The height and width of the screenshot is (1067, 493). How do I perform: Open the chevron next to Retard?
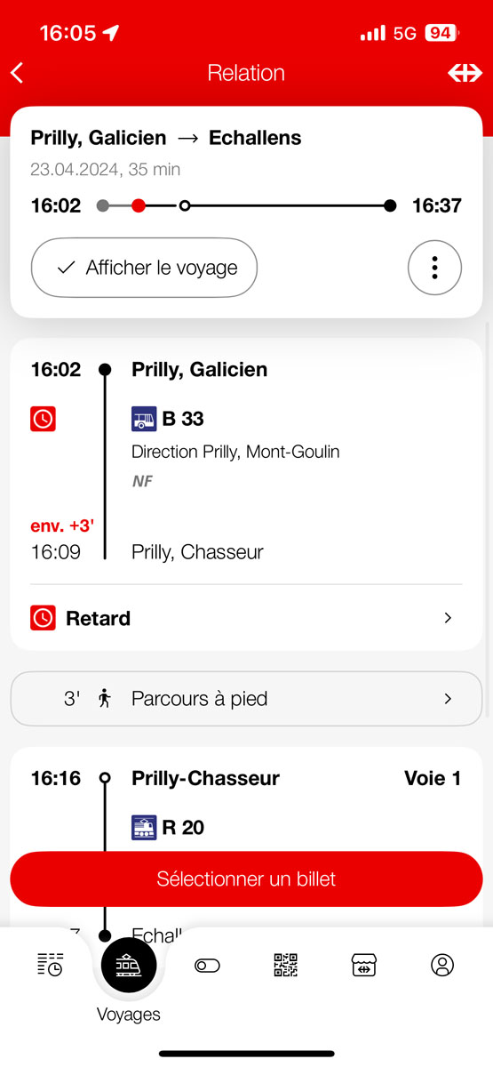(448, 618)
